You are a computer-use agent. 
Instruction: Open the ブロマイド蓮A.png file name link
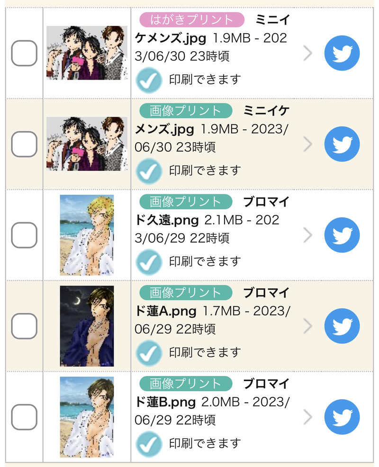click(166, 312)
